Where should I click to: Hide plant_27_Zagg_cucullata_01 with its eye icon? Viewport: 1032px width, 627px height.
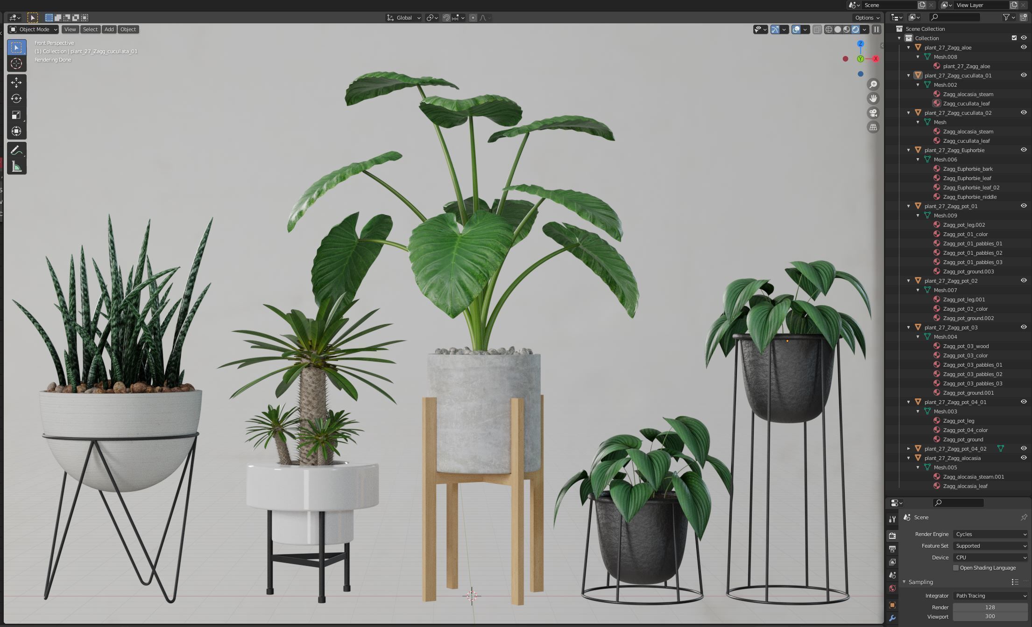tap(1024, 75)
